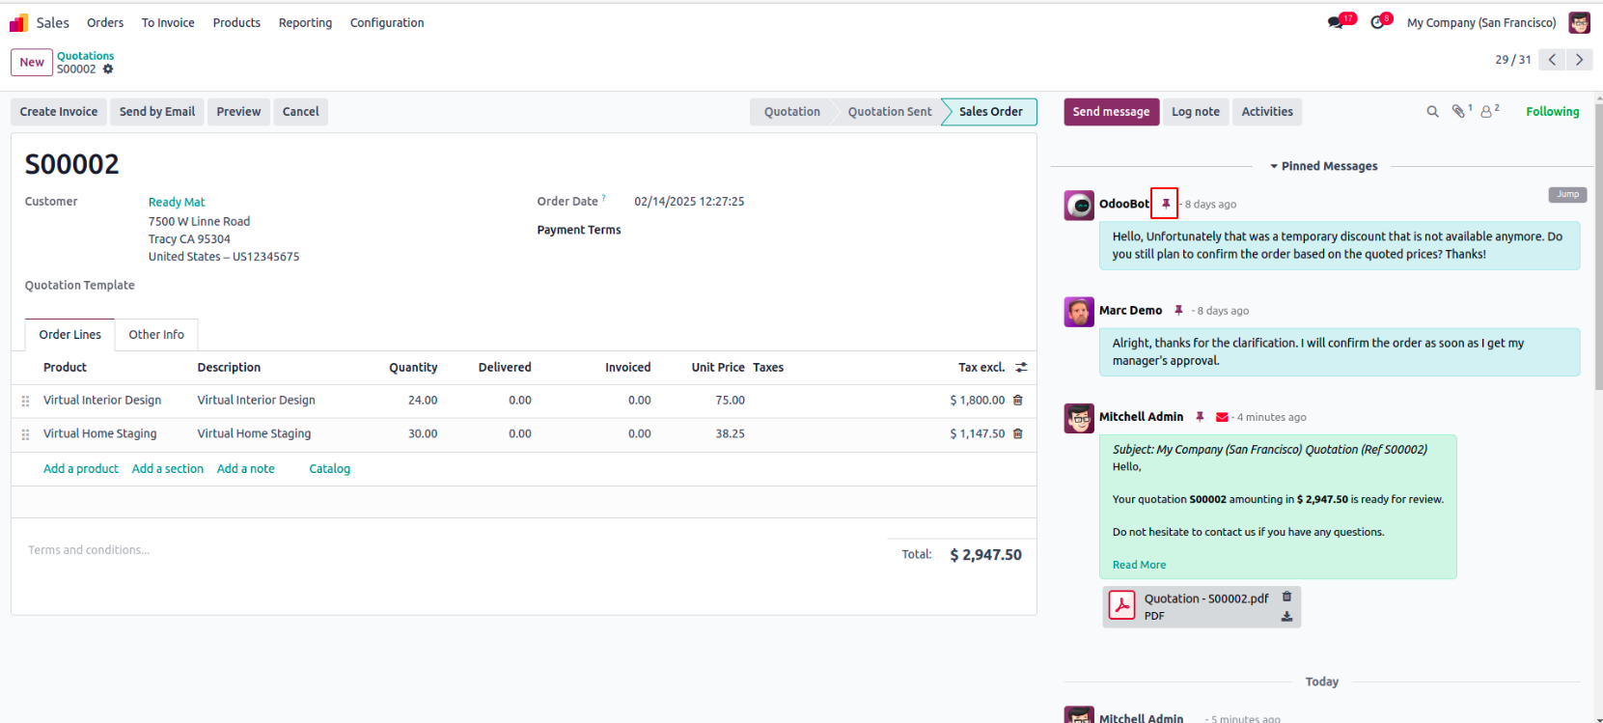Expand the Configuration menu
This screenshot has width=1603, height=723.
click(387, 22)
